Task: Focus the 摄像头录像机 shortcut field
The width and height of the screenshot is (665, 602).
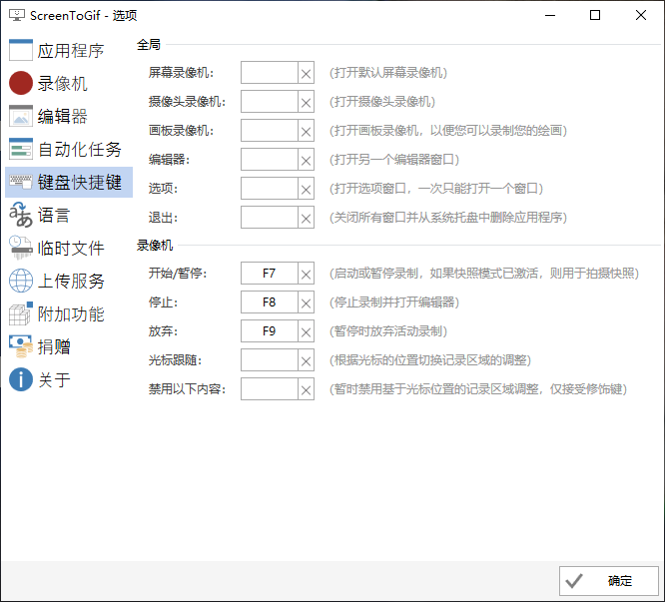Action: click(270, 102)
